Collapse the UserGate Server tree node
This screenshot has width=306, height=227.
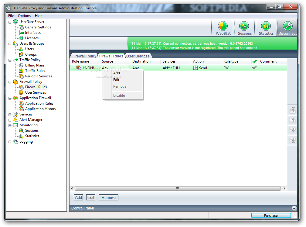[10, 22]
